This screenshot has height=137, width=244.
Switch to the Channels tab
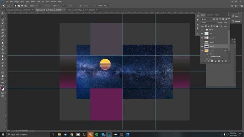(x=210, y=15)
